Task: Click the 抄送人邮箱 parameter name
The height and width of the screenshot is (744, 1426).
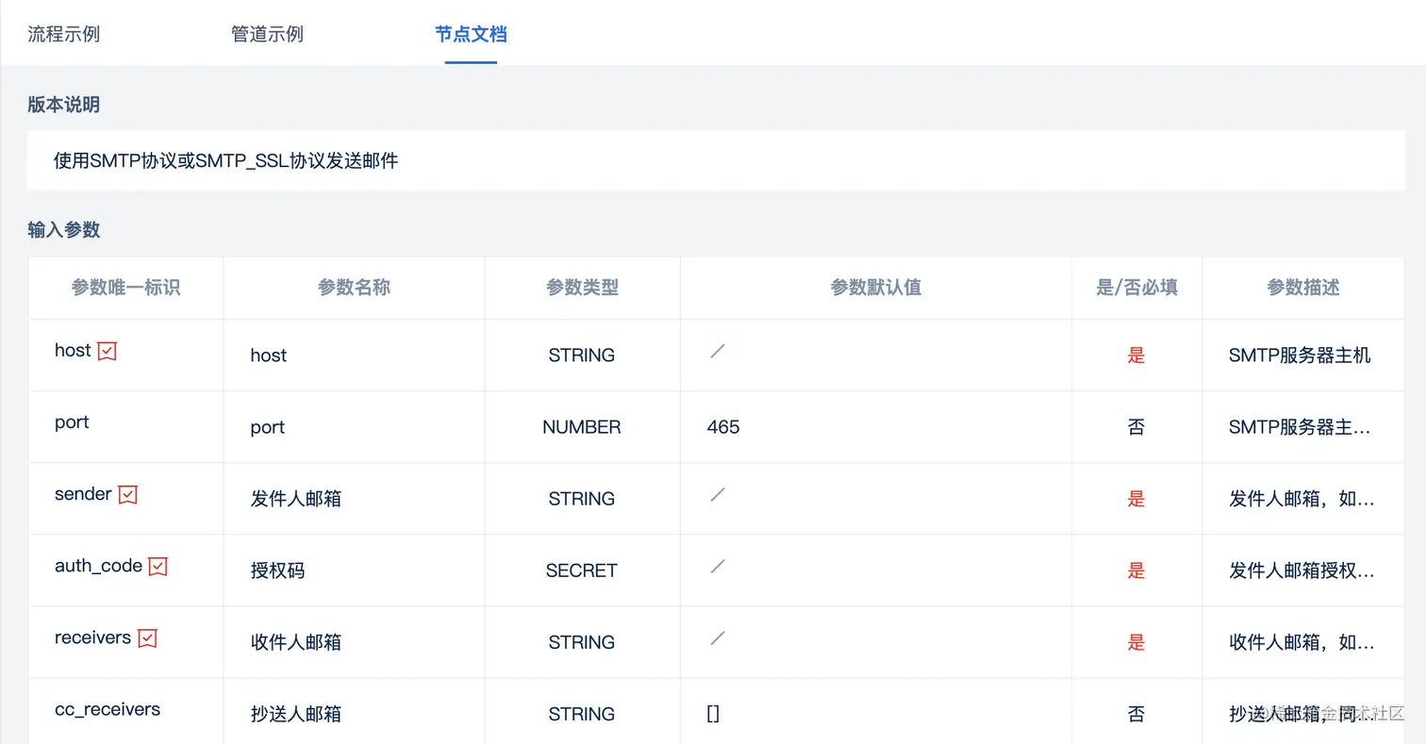Action: coord(296,714)
